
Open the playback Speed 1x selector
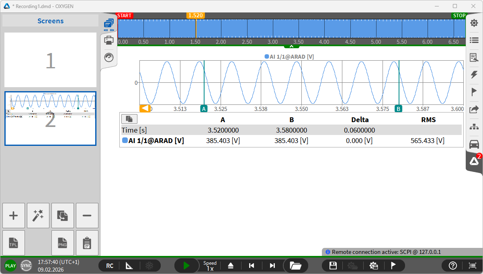[x=210, y=266]
